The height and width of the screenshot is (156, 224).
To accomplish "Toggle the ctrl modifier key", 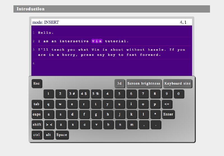I will tap(37, 135).
